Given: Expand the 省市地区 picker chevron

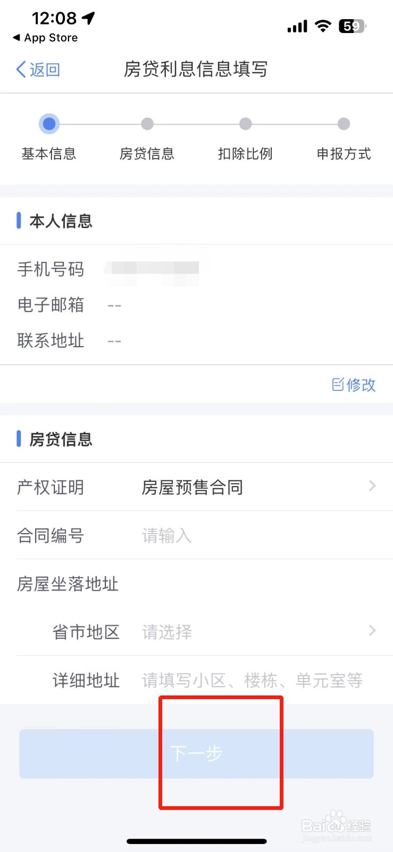Looking at the screenshot, I should (372, 630).
